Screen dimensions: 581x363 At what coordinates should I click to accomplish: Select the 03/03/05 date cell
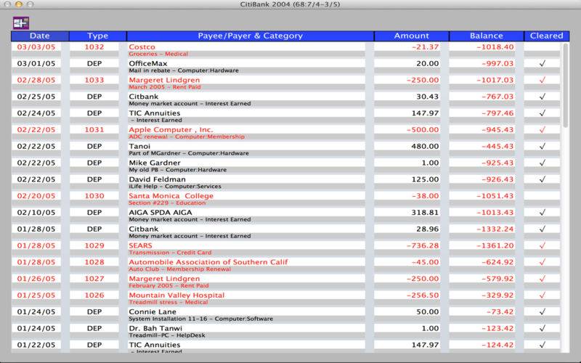[x=36, y=47]
